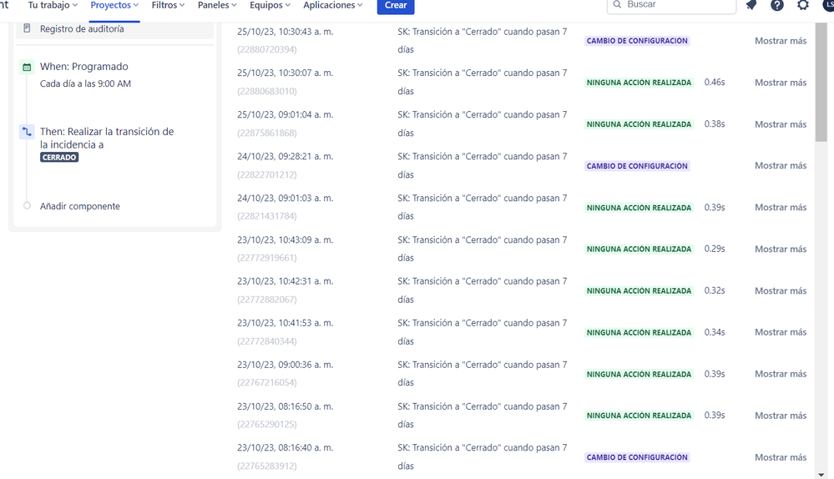Viewport: 834px width, 479px height.
Task: Click CAMBIO DE CONFIGURACIÓN badge for 23/10/23 08:16:40
Action: point(637,457)
